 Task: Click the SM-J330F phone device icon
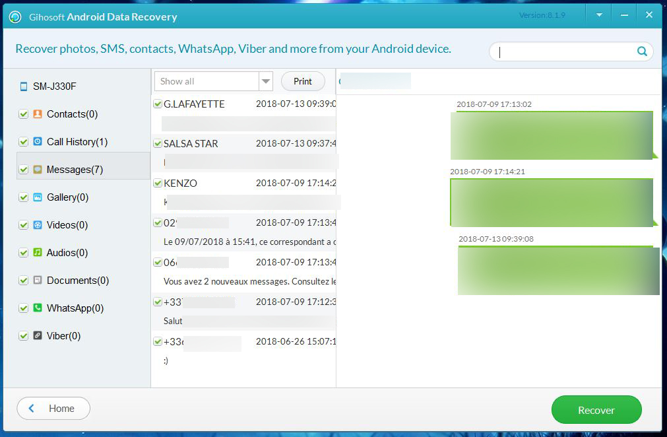[24, 86]
